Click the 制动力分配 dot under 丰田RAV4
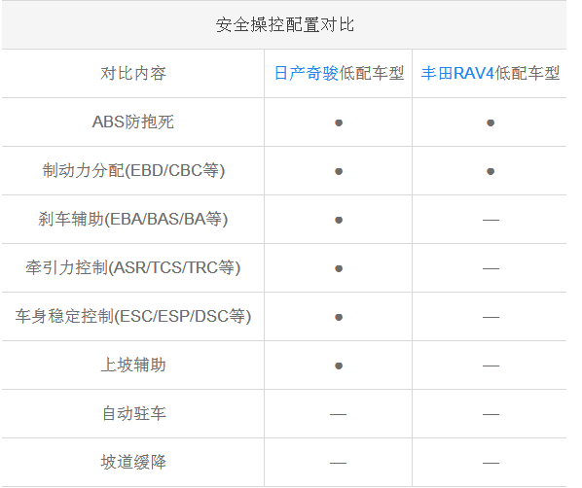The image size is (582, 488). tap(491, 171)
